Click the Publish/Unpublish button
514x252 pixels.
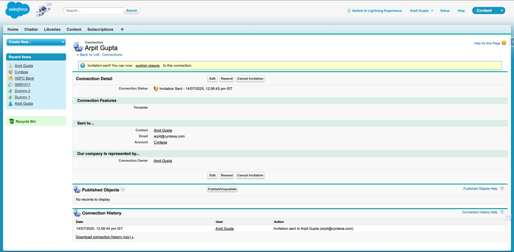coord(222,189)
